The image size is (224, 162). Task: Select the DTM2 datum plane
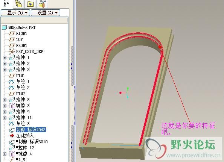[20, 94]
